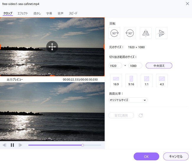Click the right crop handle
Screen dimensions: 192x163
click(x=104, y=47)
